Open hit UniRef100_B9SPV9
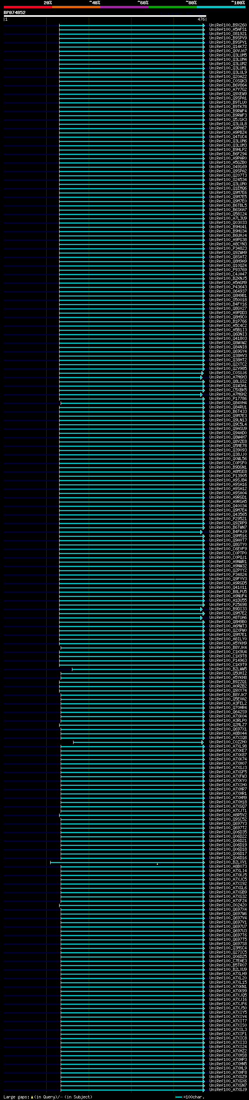The width and height of the screenshot is (249, 1100). pos(228,38)
